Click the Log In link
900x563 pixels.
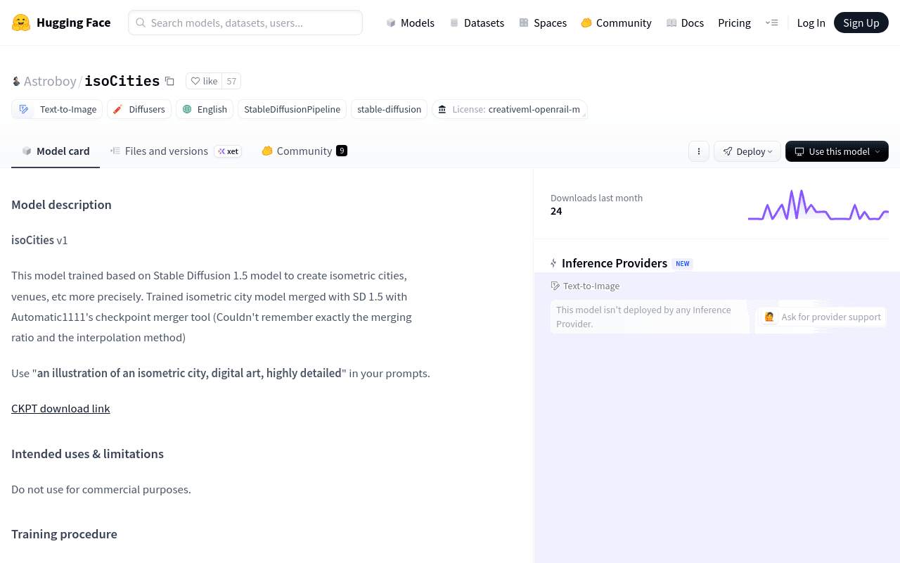pyautogui.click(x=811, y=23)
